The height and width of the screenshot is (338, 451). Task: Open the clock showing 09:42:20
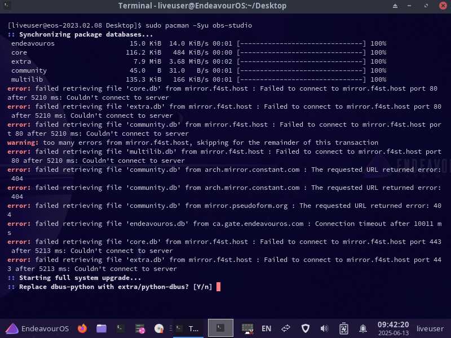pos(393,328)
